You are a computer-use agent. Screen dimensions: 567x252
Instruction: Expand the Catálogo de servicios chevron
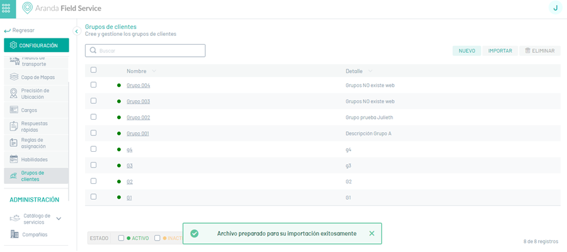[x=59, y=219]
